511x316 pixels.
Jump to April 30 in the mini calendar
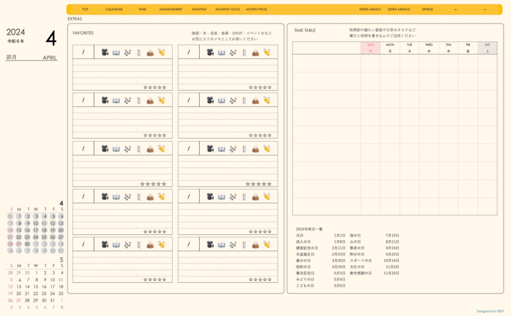tap(27, 244)
